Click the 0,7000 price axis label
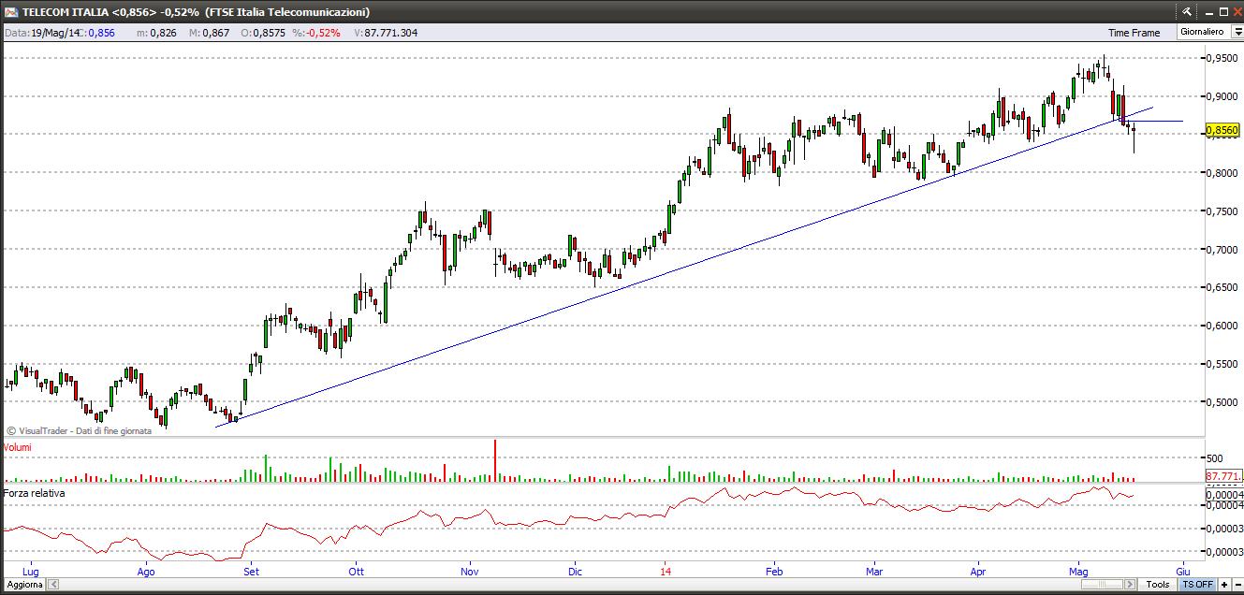The height and width of the screenshot is (595, 1244). pos(1223,249)
